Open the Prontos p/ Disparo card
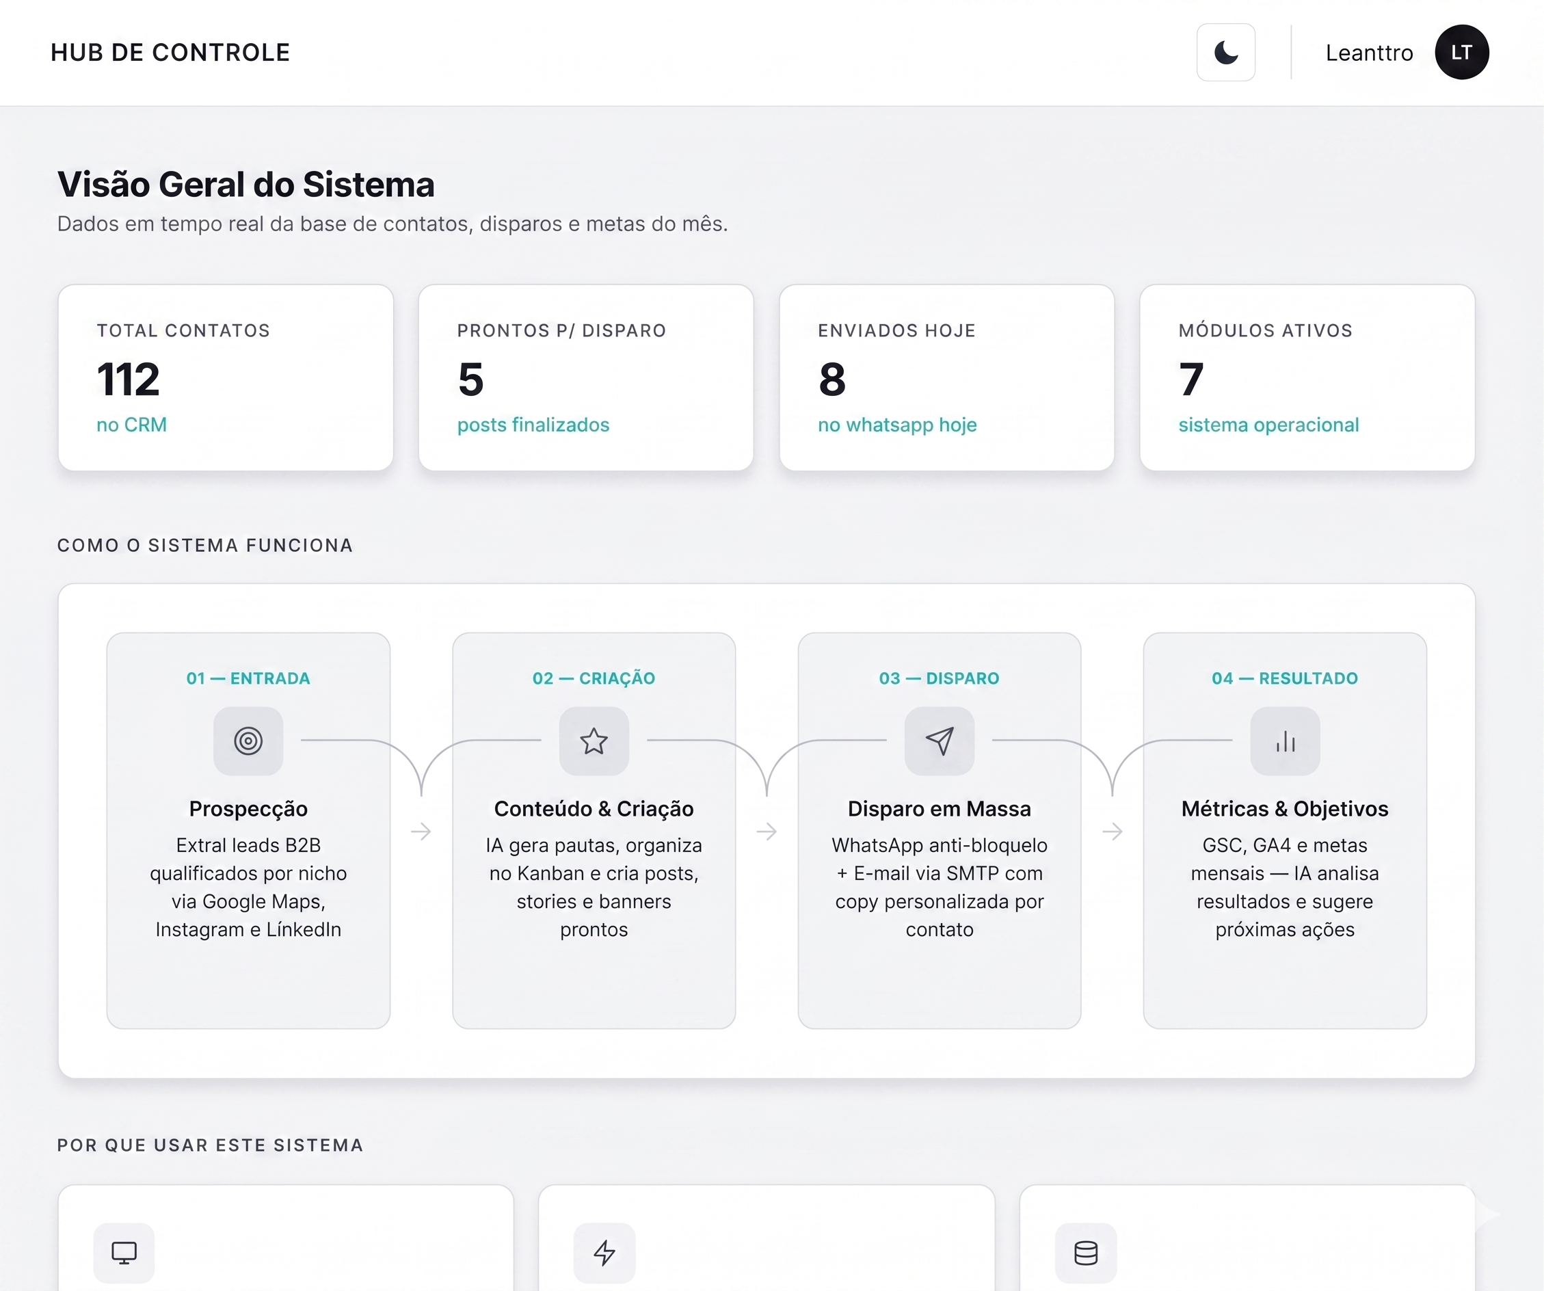This screenshot has height=1291, width=1544. 585,377
